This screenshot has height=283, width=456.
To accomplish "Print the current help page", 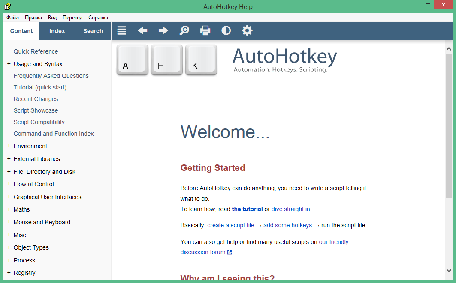I will point(205,30).
